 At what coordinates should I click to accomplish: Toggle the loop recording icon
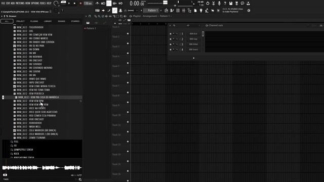[x=120, y=4]
